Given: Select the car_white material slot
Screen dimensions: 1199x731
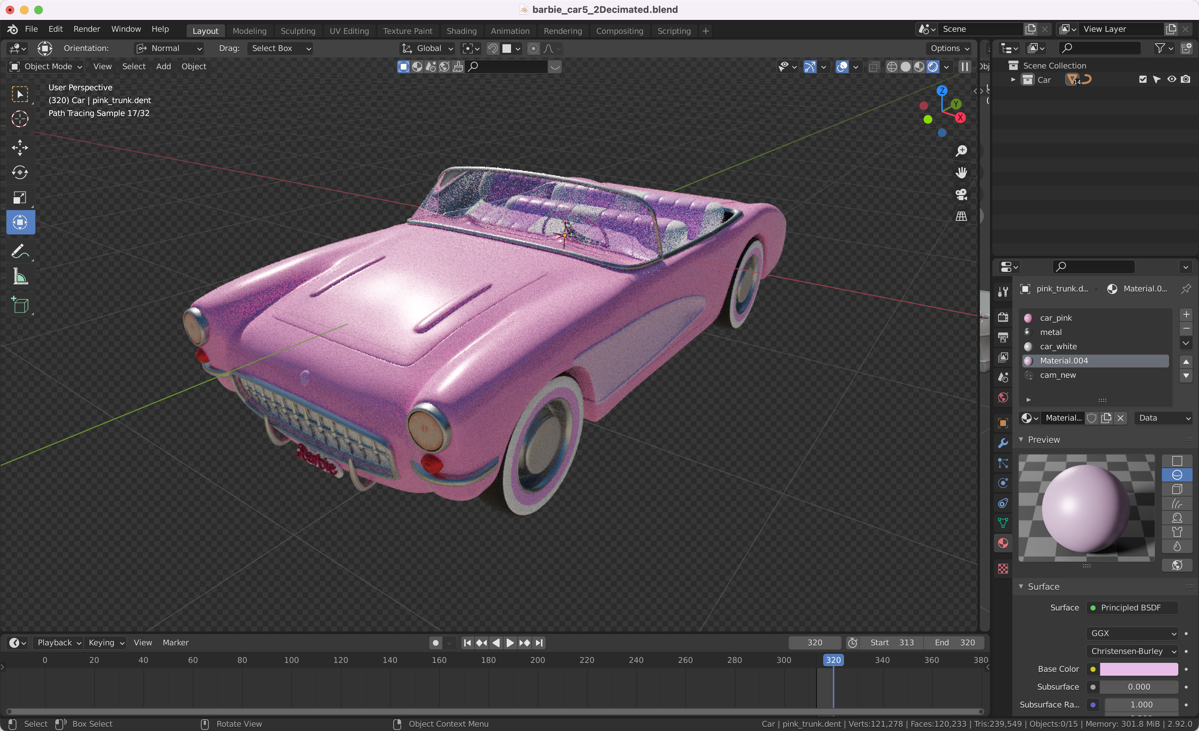Looking at the screenshot, I should (1095, 347).
